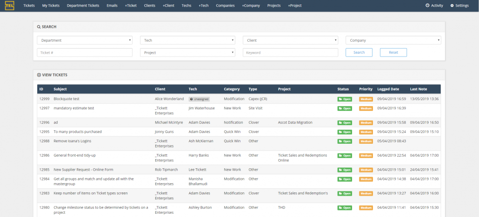
Task: Click the Open status badge for ticket 12996
Action: (x=345, y=123)
